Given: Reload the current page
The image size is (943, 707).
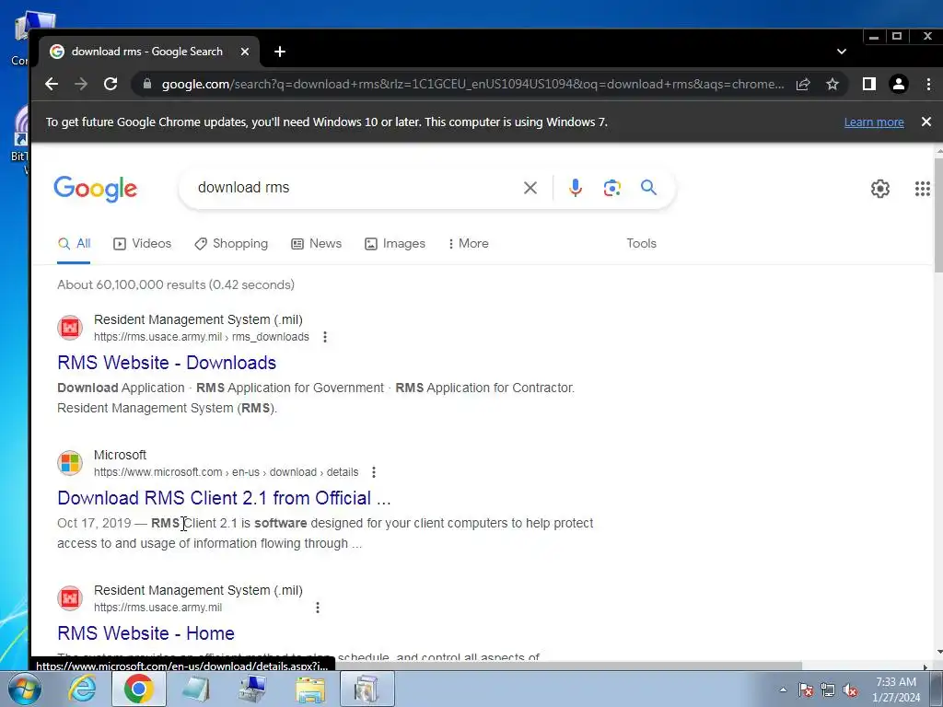Looking at the screenshot, I should 111,84.
